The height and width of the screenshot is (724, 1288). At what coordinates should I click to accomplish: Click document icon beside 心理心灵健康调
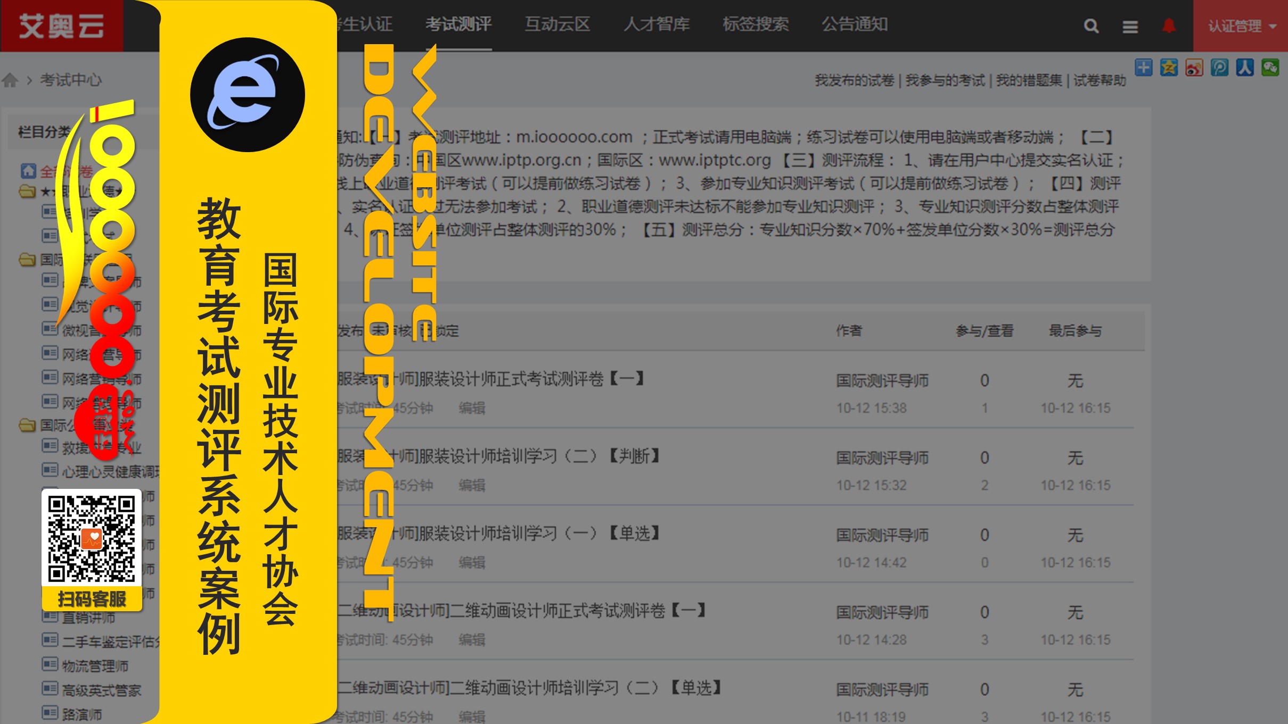click(x=50, y=470)
